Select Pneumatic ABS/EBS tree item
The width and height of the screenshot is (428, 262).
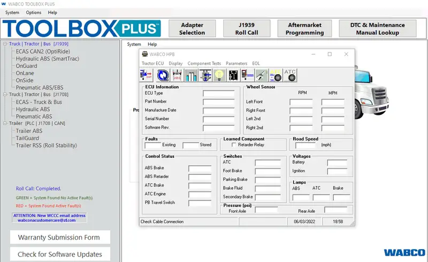tap(40, 88)
